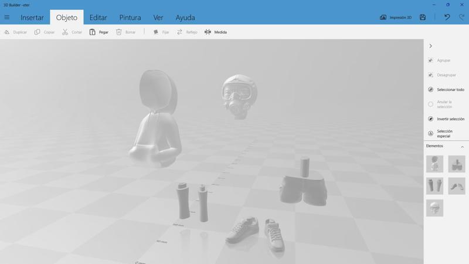
Task: Click Invertir selección
Action: [x=446, y=119]
